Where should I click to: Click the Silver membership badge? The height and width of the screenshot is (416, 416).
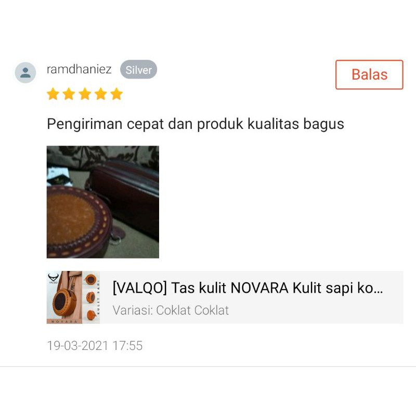138,70
